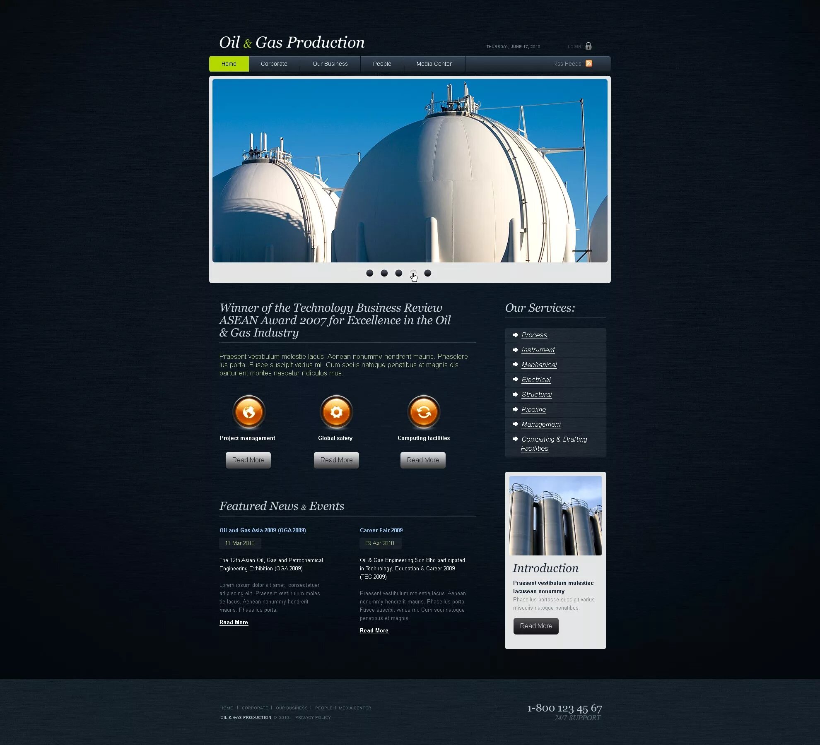This screenshot has width=820, height=745.
Task: Click the 1-800 123 45 67 phone number
Action: (x=564, y=708)
